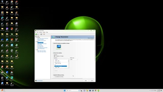Viewport: 163px width, 92px height.
Task: Open the File menu
Action: click(36, 32)
